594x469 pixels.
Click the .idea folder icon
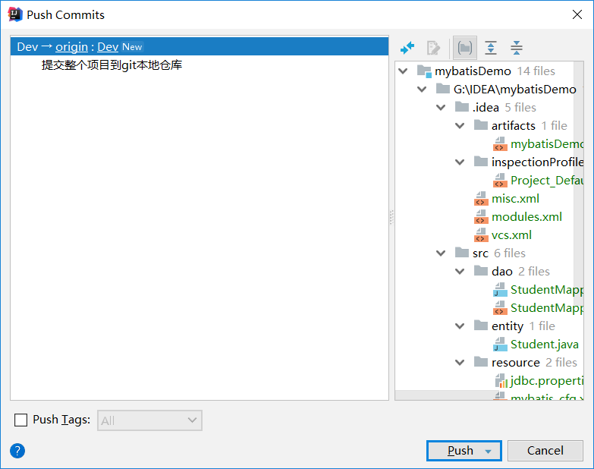coord(462,107)
